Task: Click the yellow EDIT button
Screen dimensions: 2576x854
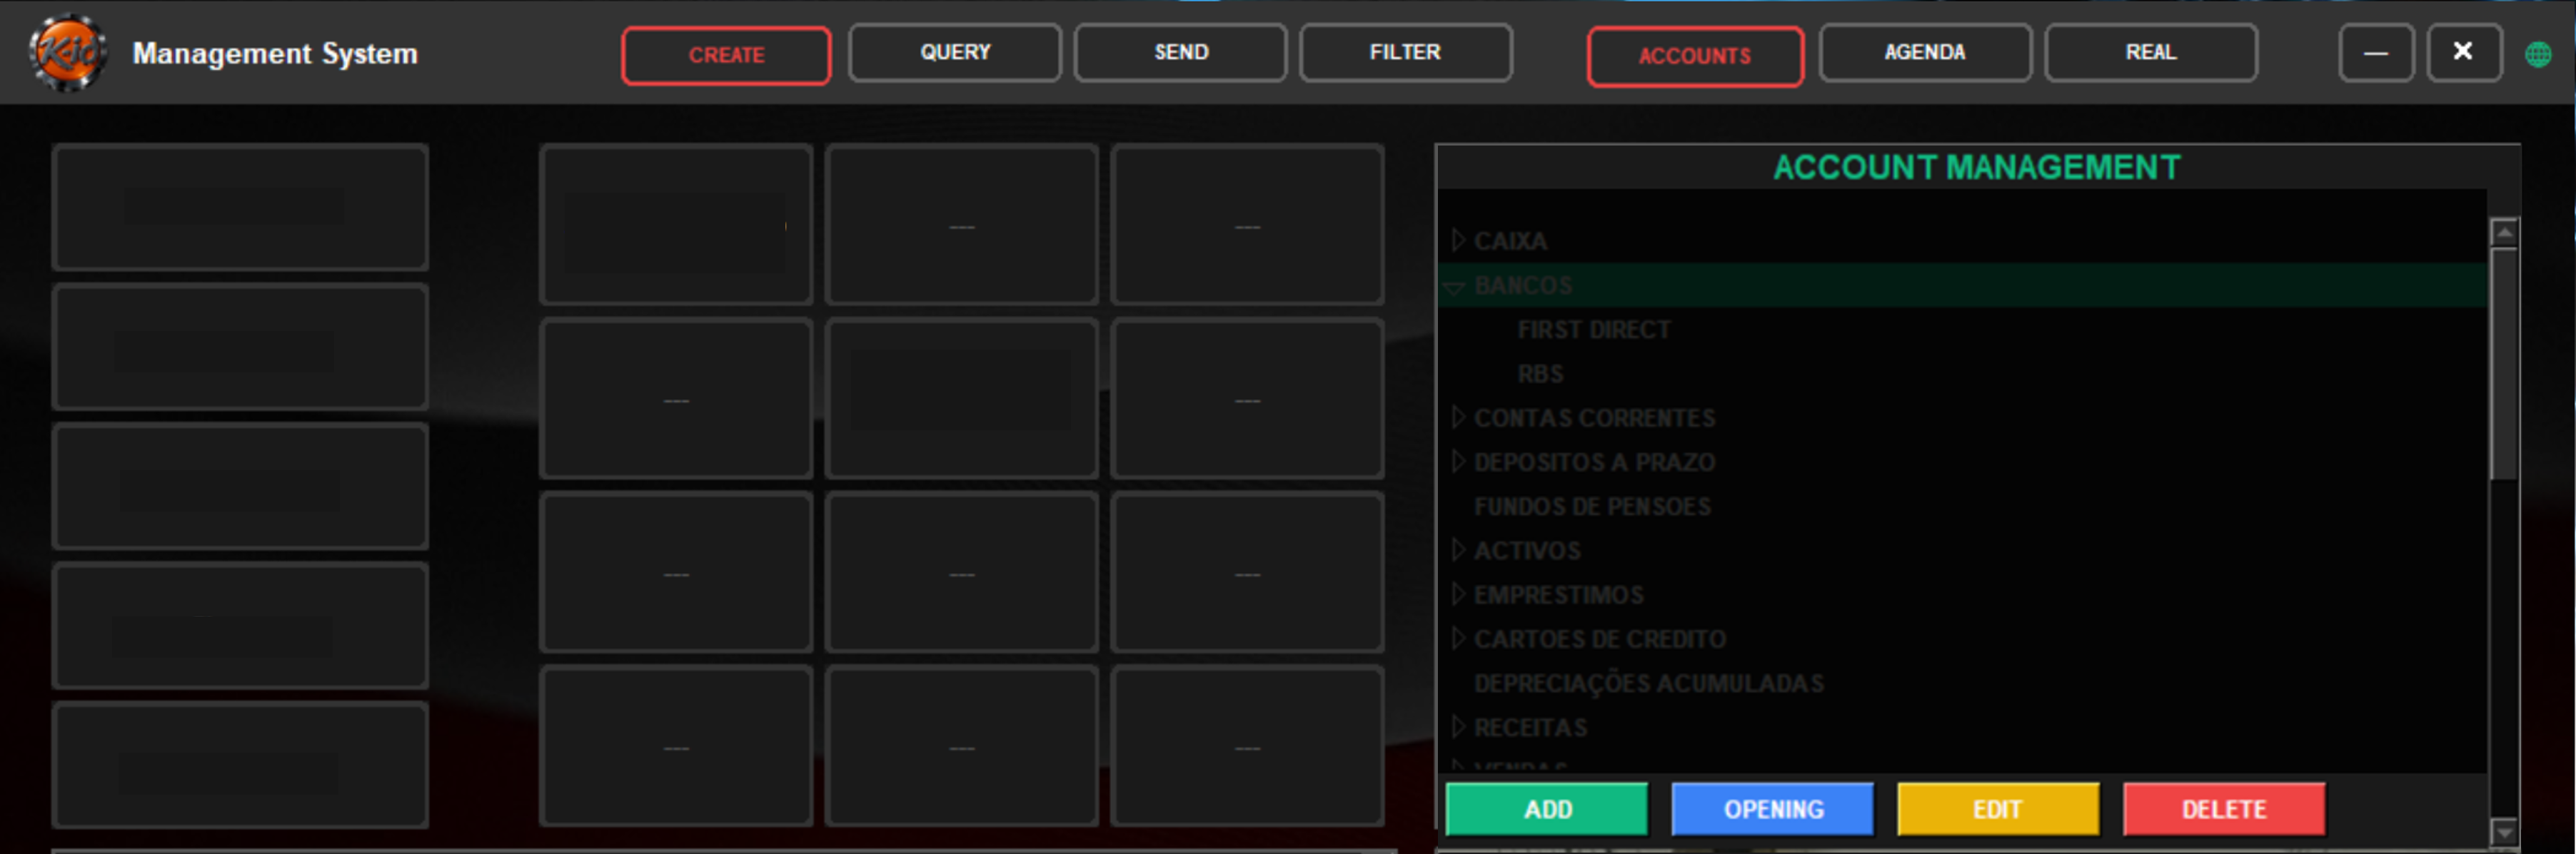Action: coord(1998,809)
